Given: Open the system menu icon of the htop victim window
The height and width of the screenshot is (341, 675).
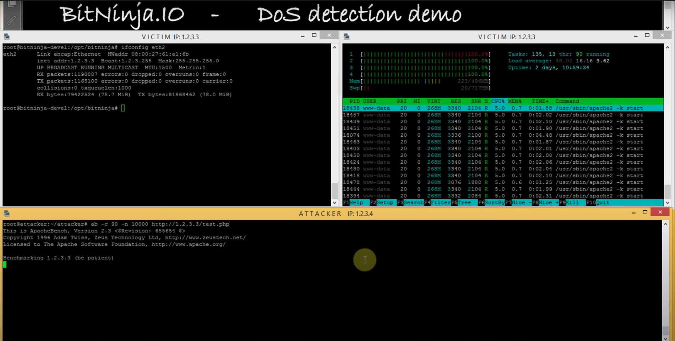Looking at the screenshot, I should pos(347,36).
